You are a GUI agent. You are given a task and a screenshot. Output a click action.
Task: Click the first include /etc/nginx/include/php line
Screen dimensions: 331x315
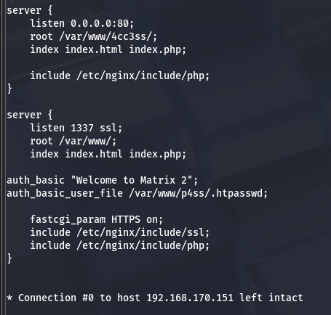120,76
